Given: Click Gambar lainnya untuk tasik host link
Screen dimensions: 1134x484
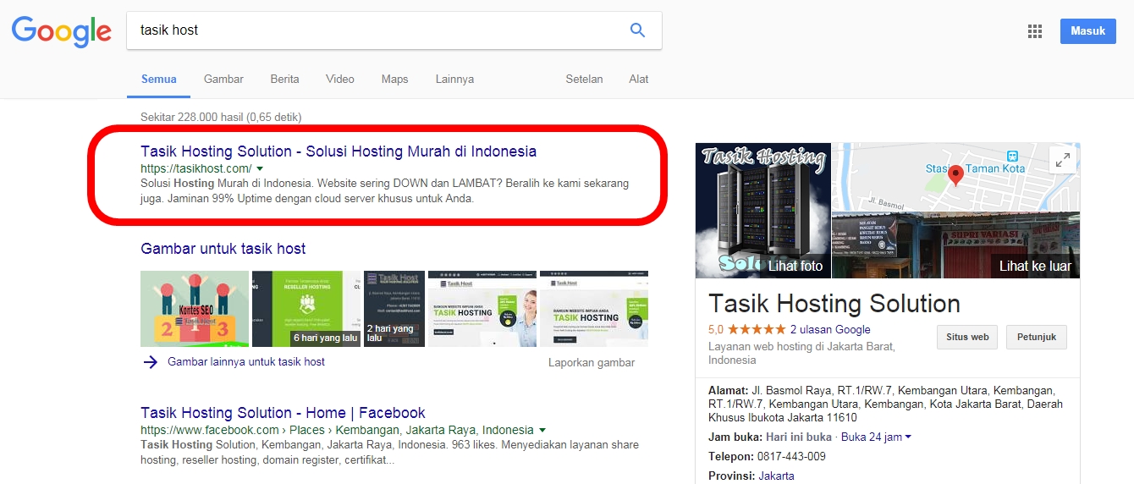Looking at the screenshot, I should 246,361.
